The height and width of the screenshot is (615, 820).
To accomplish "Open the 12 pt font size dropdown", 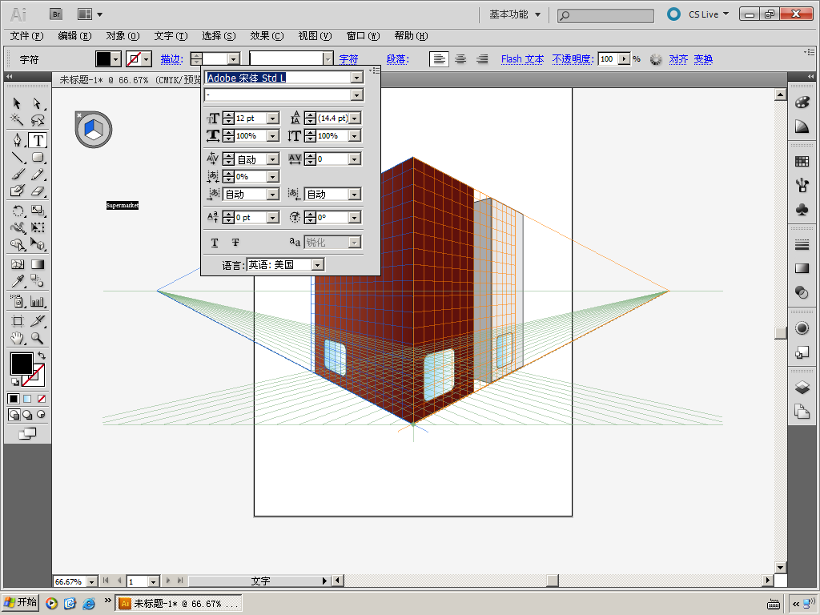I will [272, 119].
